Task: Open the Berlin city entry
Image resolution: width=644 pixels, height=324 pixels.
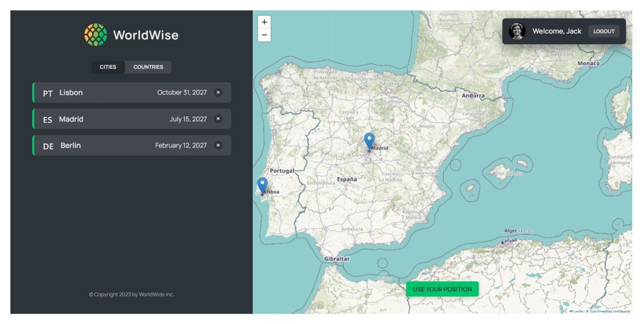Action: click(132, 145)
